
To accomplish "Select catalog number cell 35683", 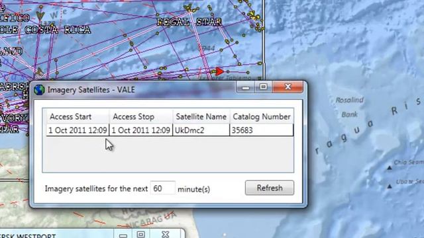I will [262, 130].
